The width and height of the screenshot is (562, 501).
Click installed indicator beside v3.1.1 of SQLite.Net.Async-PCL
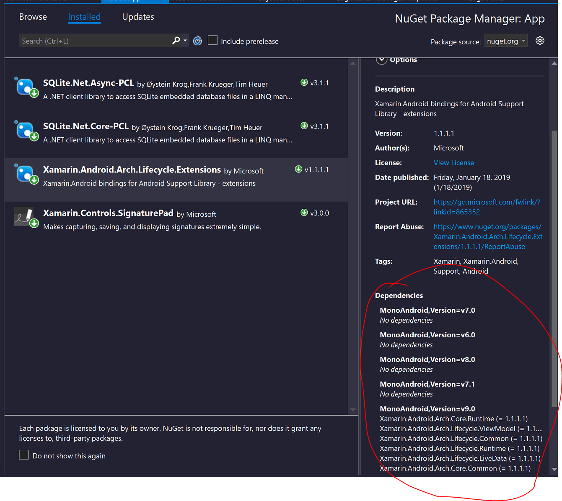coord(304,82)
